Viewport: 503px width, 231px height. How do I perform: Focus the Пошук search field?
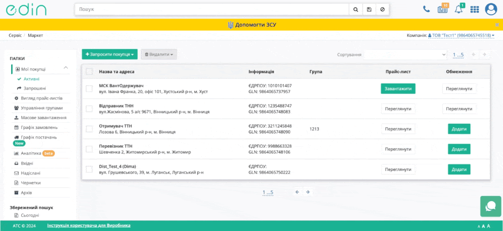point(212,10)
